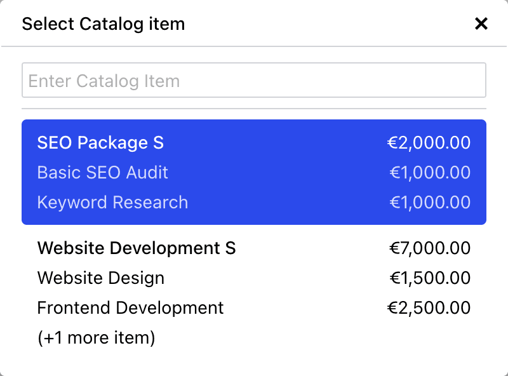Screen dimensions: 508x376
Task: Close the Select Catalog item dialog
Action: [x=481, y=24]
